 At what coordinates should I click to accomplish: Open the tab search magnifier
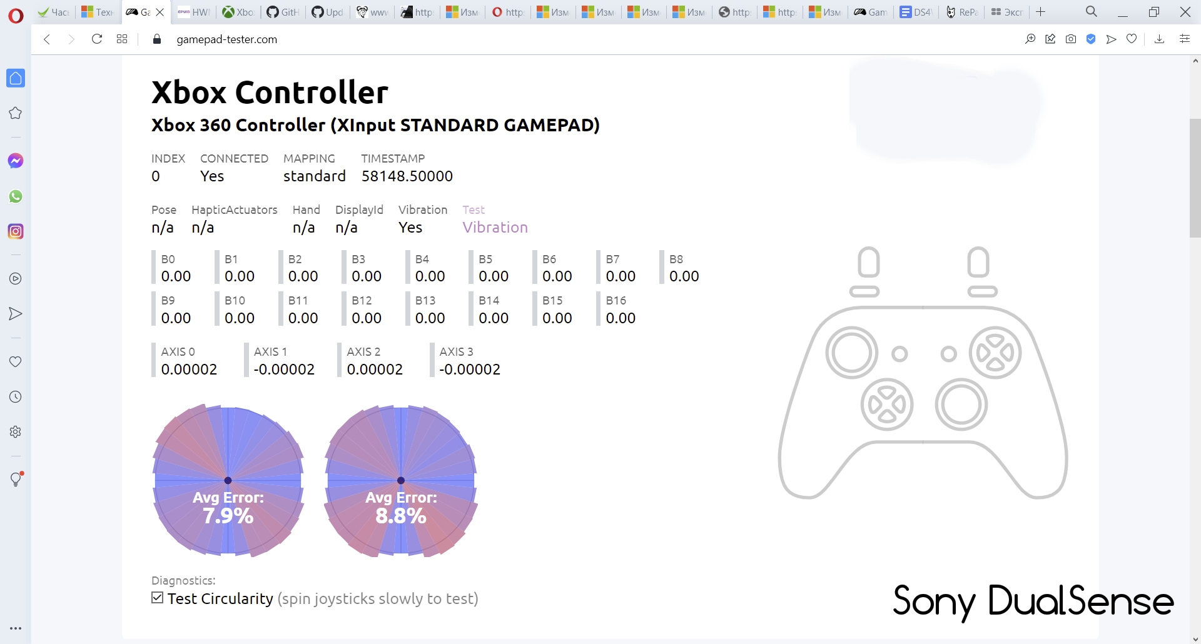click(1092, 12)
